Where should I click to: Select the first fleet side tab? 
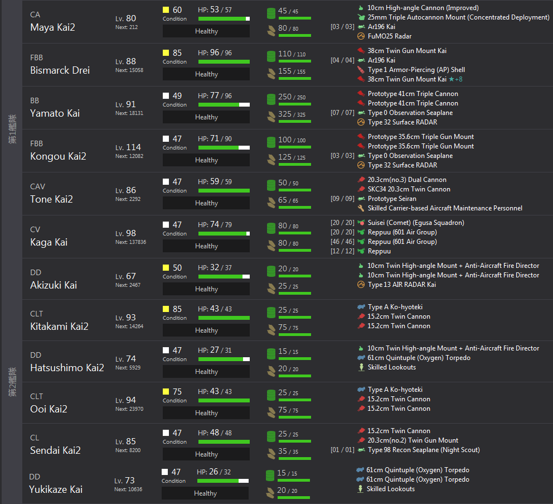pyautogui.click(x=12, y=129)
